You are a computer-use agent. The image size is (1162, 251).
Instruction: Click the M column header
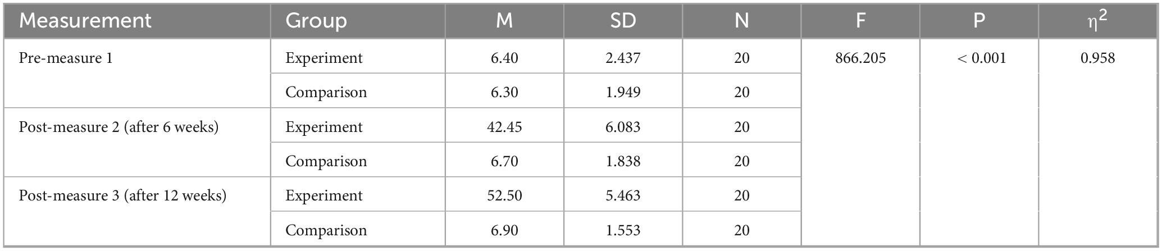point(504,21)
